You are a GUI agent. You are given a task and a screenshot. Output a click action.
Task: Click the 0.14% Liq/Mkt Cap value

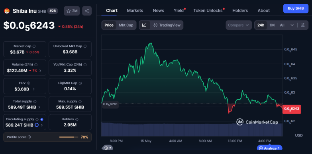click(70, 89)
